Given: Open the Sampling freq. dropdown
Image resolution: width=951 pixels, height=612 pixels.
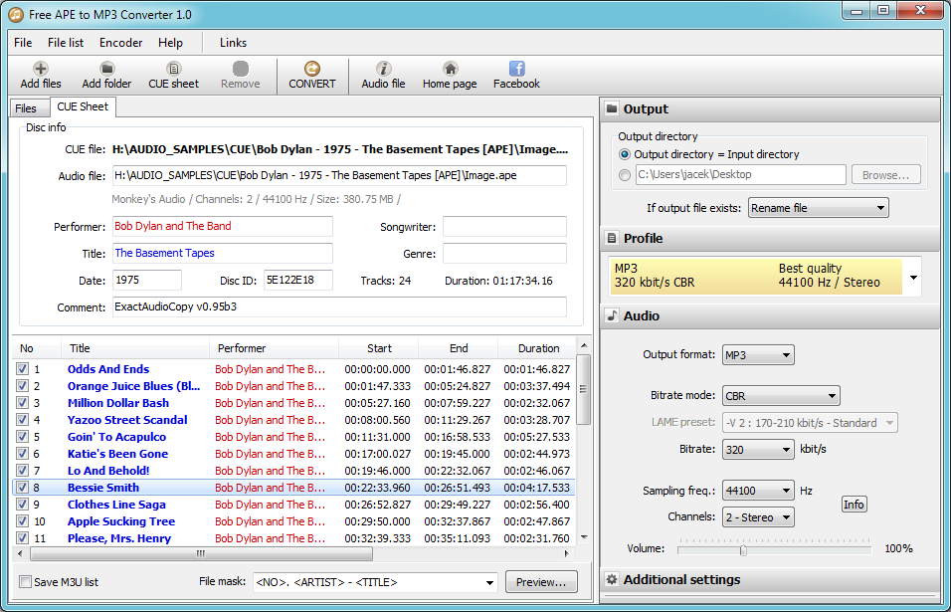Looking at the screenshot, I should click(x=758, y=491).
